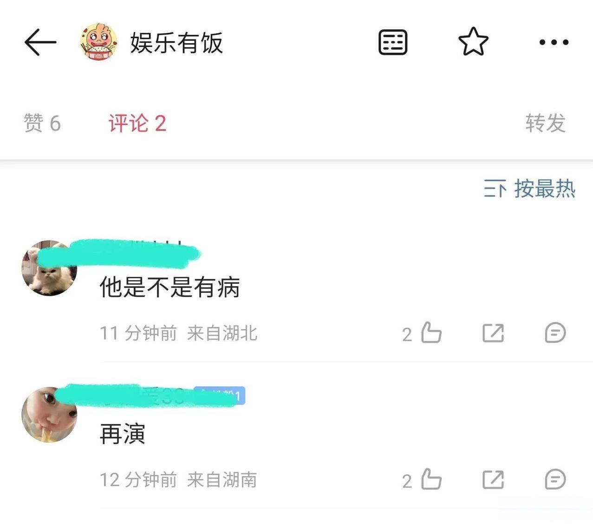Viewport: 593px width, 529px height.
Task: View the baby avatar commenter's profile
Action: (x=49, y=415)
